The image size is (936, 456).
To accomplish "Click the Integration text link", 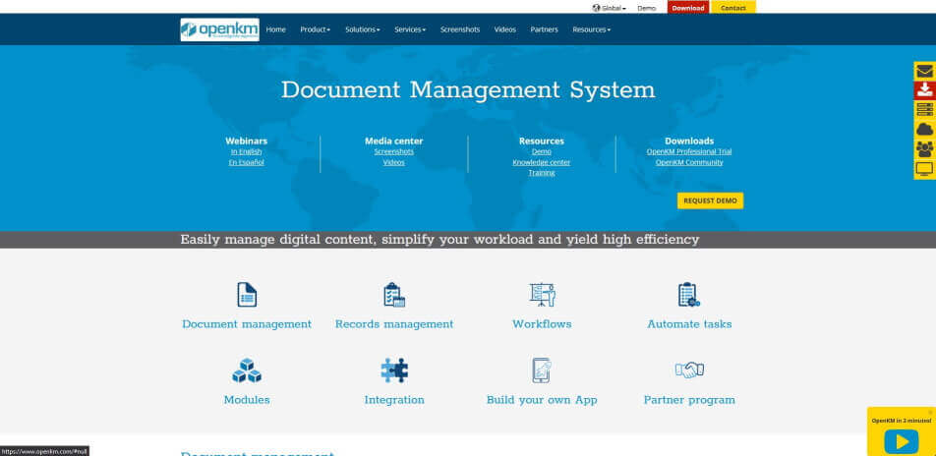I will (x=394, y=400).
